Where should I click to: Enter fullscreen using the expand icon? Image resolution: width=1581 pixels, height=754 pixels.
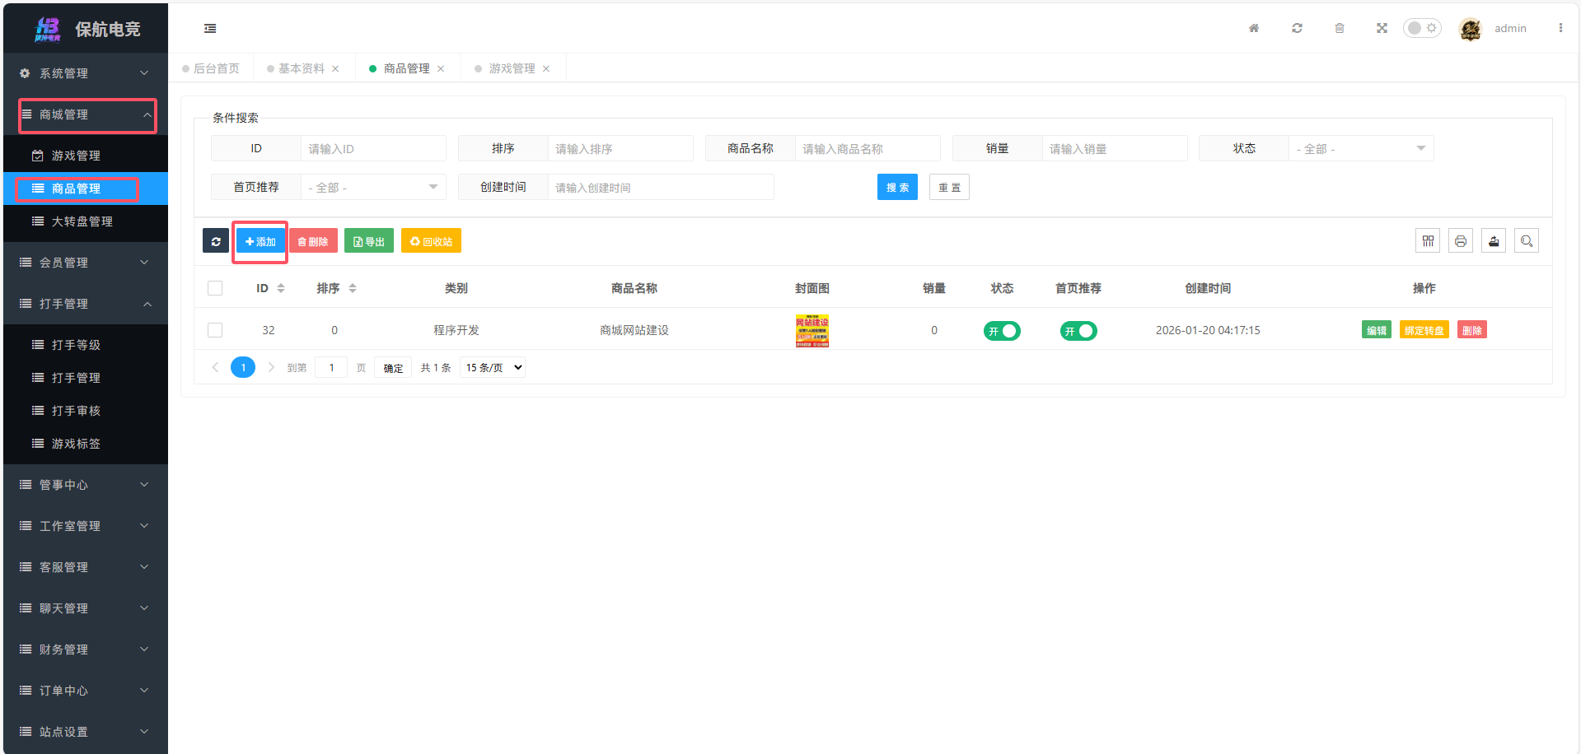coord(1382,28)
